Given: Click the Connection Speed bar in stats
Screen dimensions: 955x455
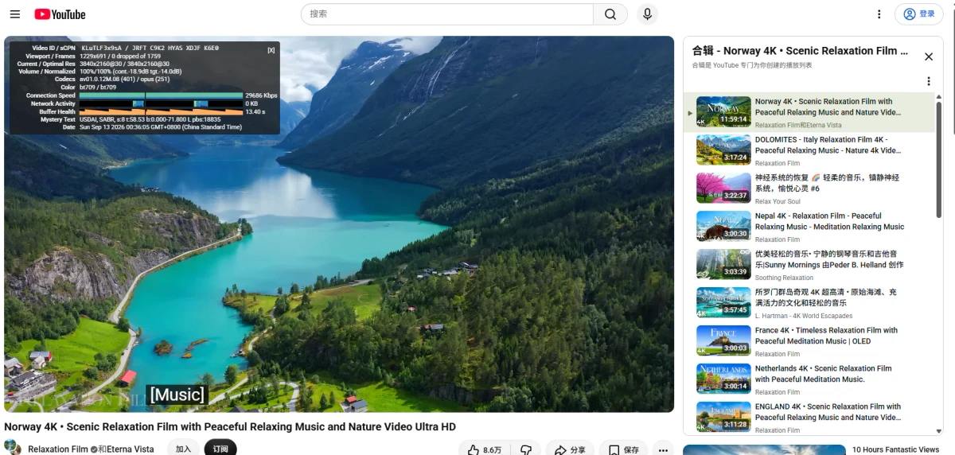Looking at the screenshot, I should 161,95.
